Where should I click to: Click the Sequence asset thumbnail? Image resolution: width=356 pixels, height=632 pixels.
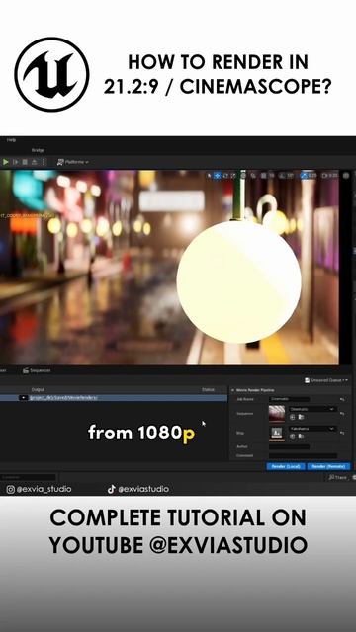coord(277,414)
